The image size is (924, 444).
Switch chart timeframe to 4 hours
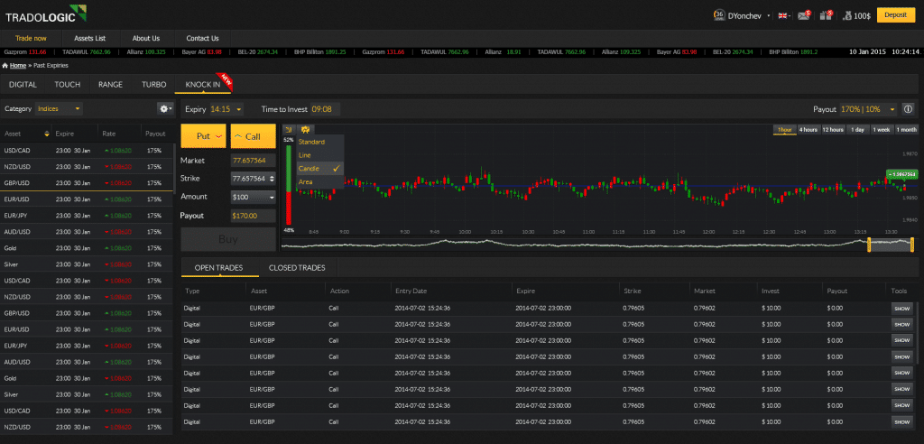coord(808,130)
